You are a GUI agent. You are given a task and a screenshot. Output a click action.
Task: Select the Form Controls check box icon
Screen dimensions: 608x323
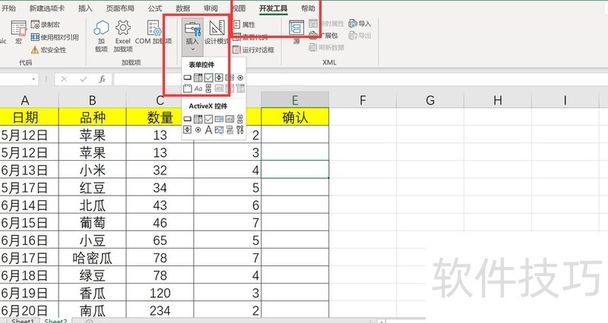208,77
